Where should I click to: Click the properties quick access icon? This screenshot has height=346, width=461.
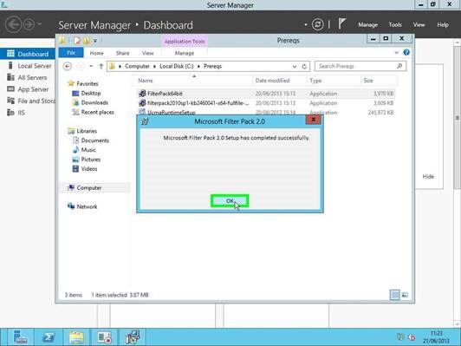tap(77, 41)
